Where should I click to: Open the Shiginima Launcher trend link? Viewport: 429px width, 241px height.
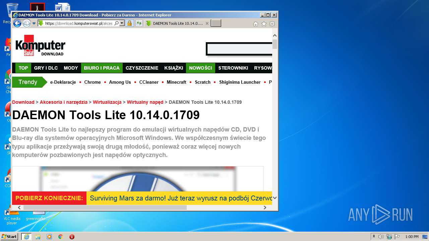click(x=240, y=82)
